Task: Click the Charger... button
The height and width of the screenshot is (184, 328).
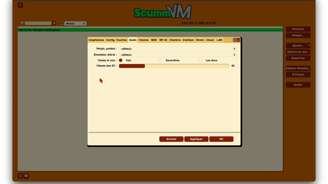Action: pyautogui.click(x=298, y=35)
